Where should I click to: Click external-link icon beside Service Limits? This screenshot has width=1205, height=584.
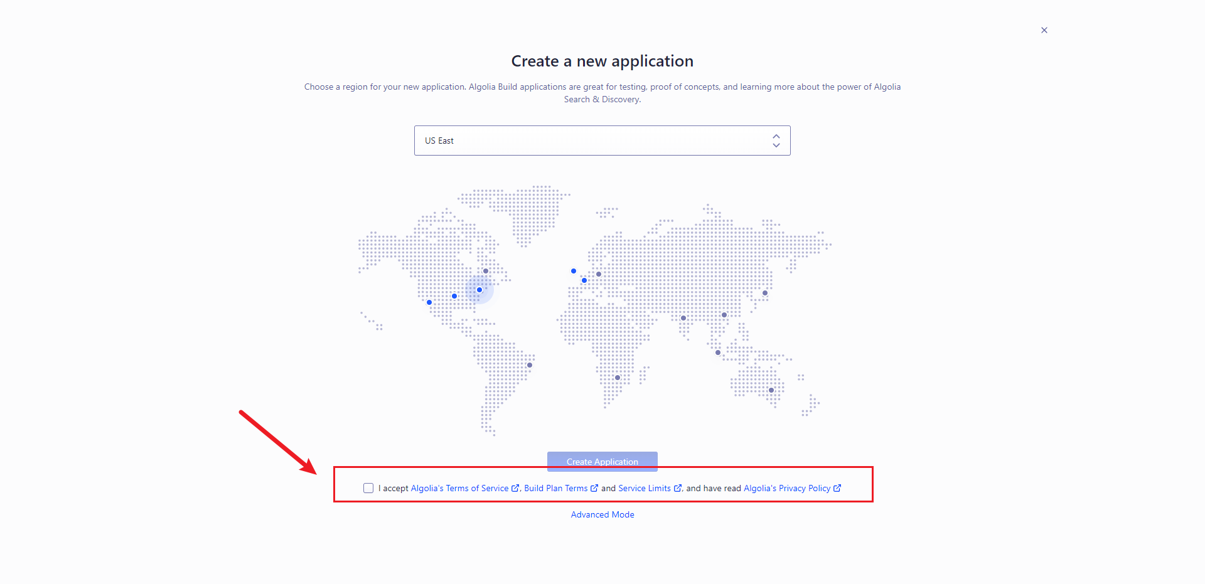pyautogui.click(x=678, y=488)
